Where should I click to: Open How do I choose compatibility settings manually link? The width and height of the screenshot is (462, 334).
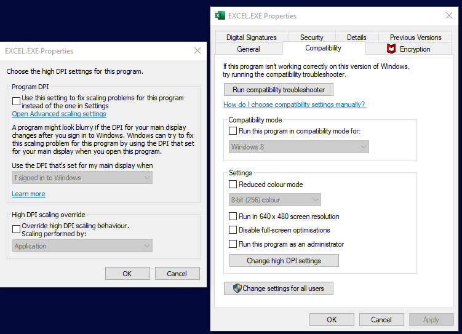pyautogui.click(x=295, y=105)
